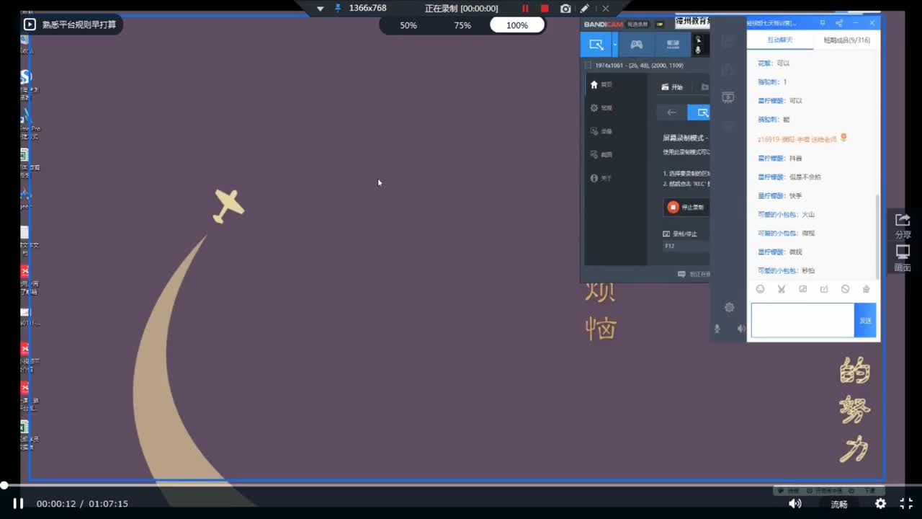Screen dimensions: 922x519
Task: Open Bandicam image settings section
Action: pyautogui.click(x=601, y=154)
